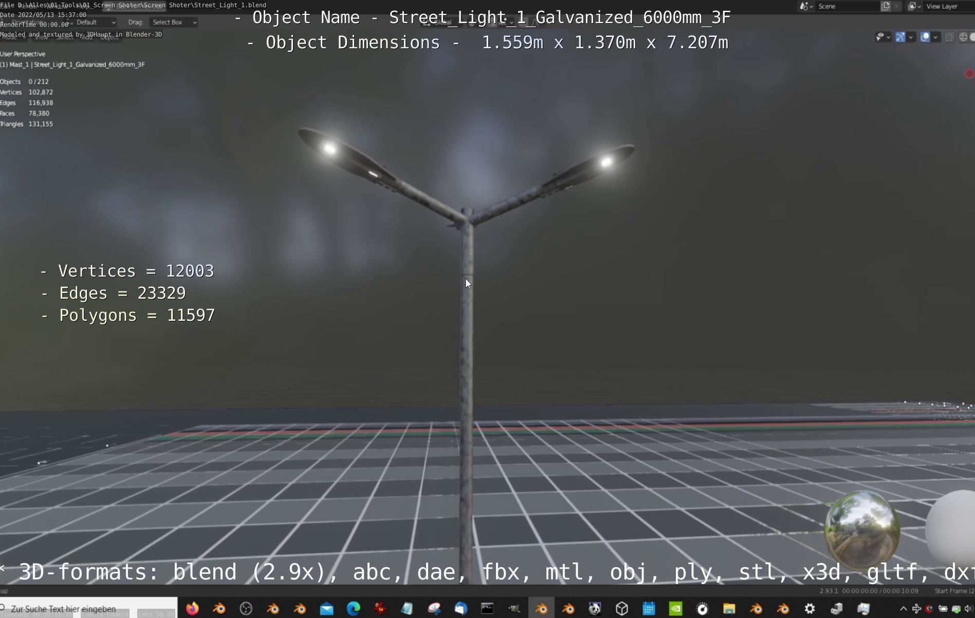Image resolution: width=975 pixels, height=618 pixels.
Task: Open the Add menu in viewport header
Action: 87,37
